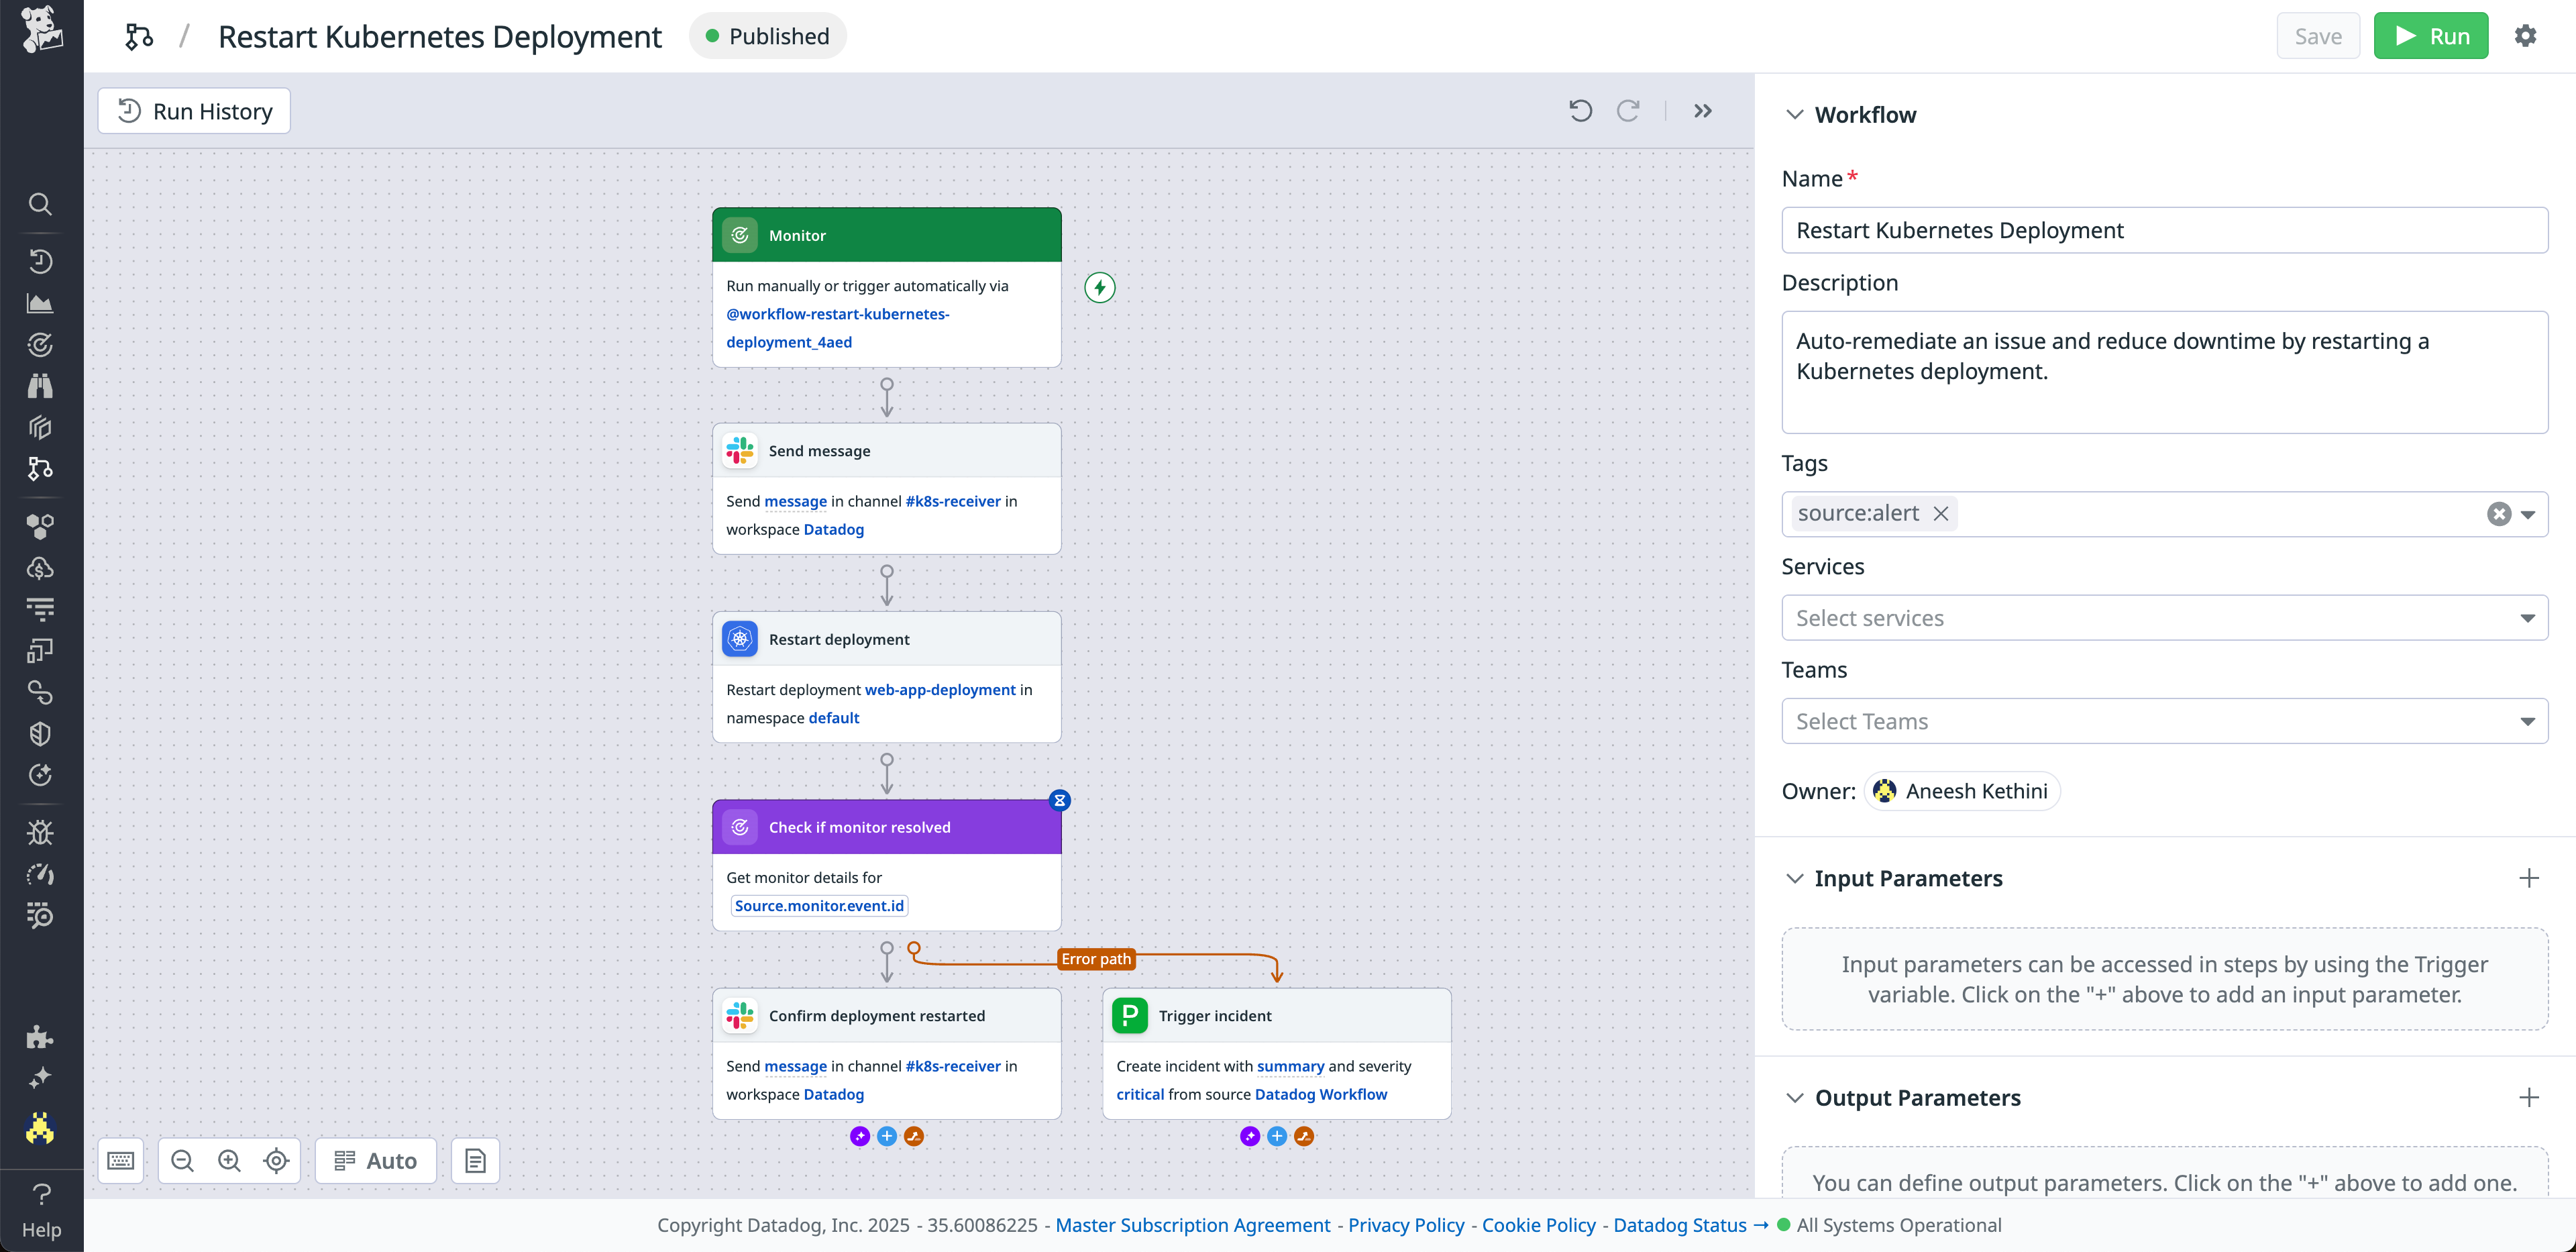This screenshot has width=2576, height=1252.
Task: Click the lightning trigger icon beside the Monitor step
Action: [1100, 287]
